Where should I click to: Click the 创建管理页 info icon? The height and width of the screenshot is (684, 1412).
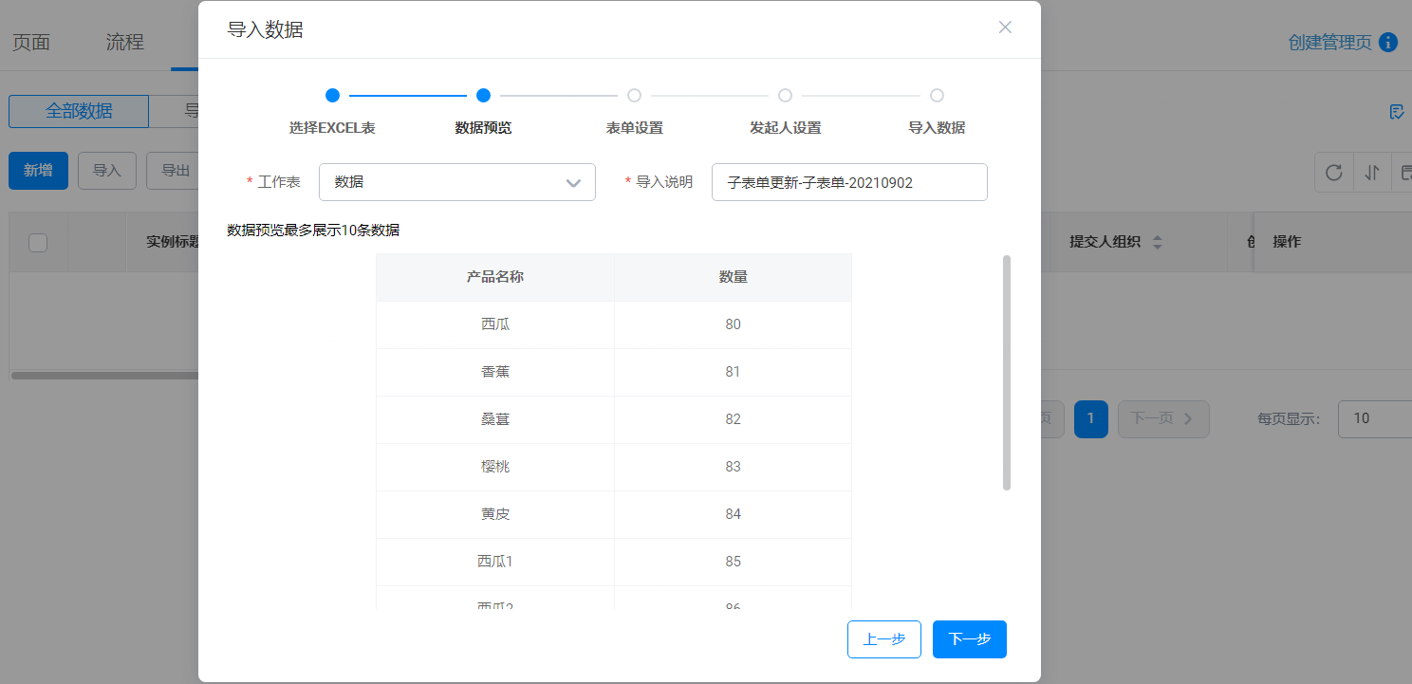click(1388, 42)
